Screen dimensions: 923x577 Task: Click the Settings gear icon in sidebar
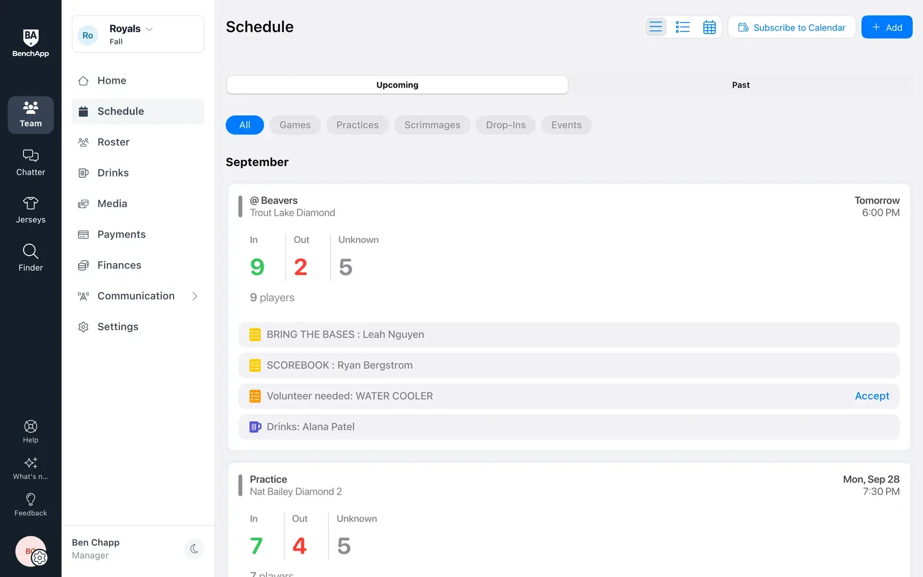point(83,327)
